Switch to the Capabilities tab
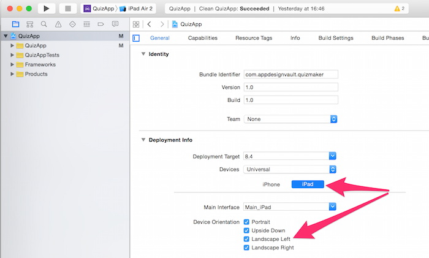The image size is (429, 258). point(203,38)
